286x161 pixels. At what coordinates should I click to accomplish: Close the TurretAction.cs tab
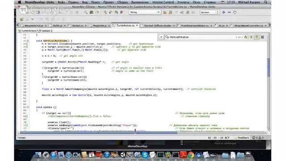coord(137,25)
